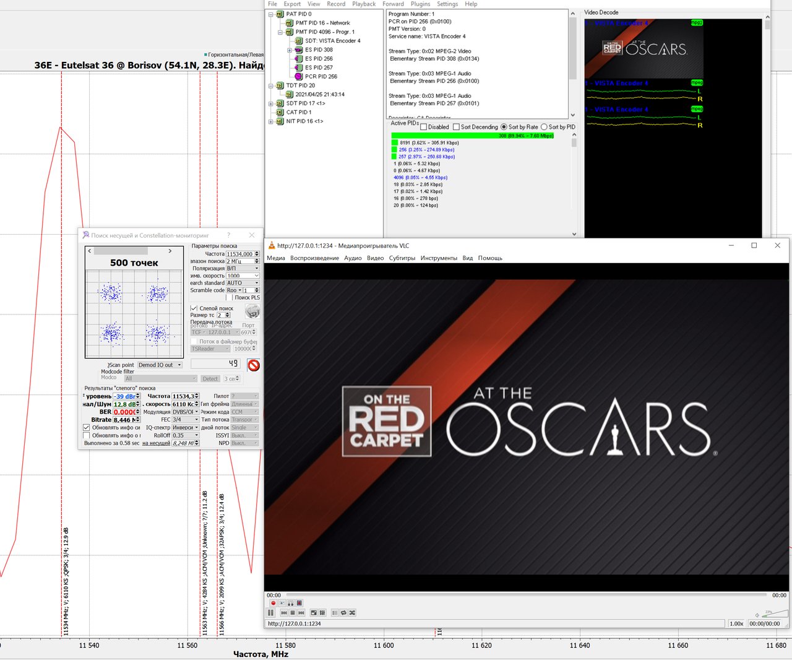Click red stop scan icon

[x=254, y=365]
